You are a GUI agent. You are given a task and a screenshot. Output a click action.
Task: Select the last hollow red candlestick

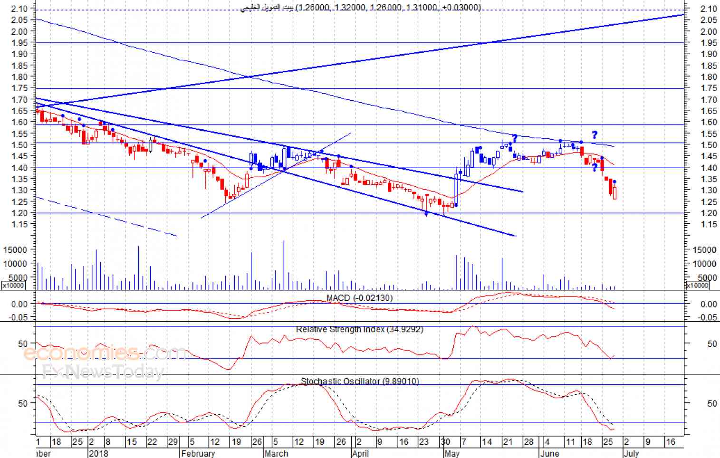[x=614, y=192]
